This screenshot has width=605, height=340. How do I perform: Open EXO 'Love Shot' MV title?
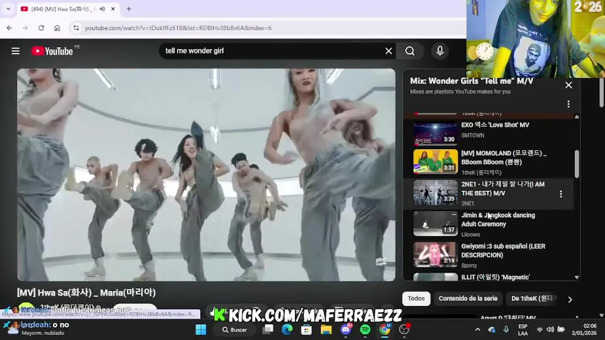coord(495,125)
